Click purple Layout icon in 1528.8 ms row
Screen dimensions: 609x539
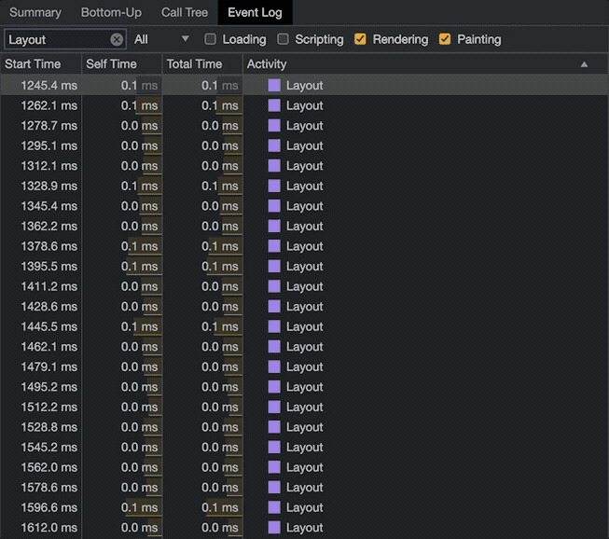[274, 427]
